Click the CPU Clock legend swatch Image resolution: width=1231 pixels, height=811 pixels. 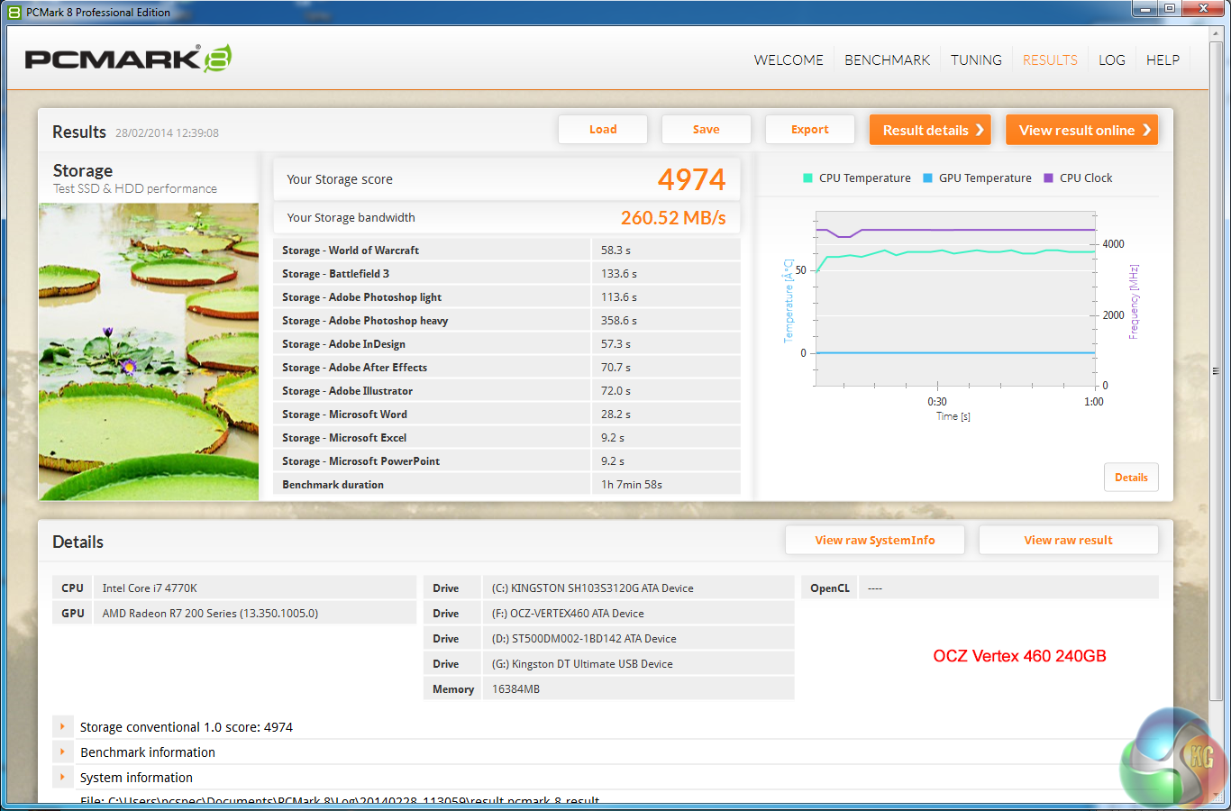pos(1048,178)
